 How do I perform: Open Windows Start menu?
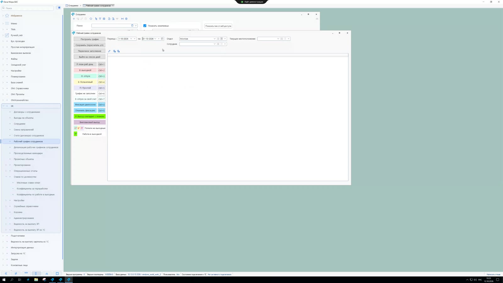click(x=4, y=280)
